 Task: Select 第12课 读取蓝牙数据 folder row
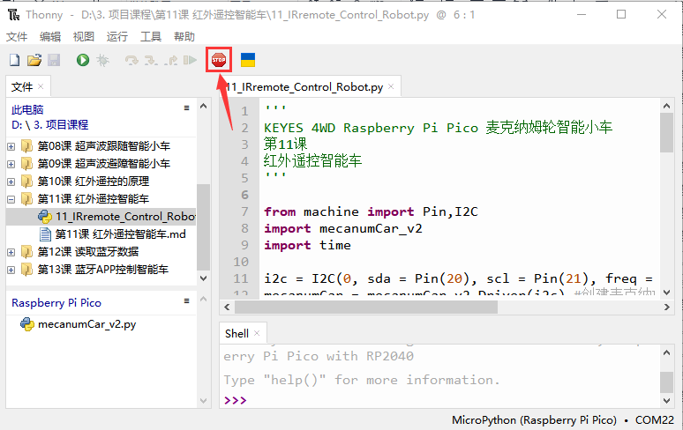101,252
